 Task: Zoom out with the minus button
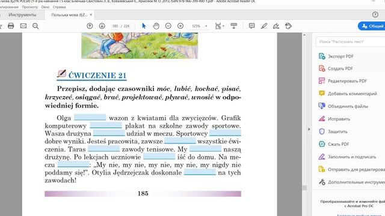point(168,26)
